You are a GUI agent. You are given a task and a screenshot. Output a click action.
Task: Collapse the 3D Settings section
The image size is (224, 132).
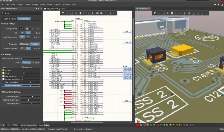point(1,54)
